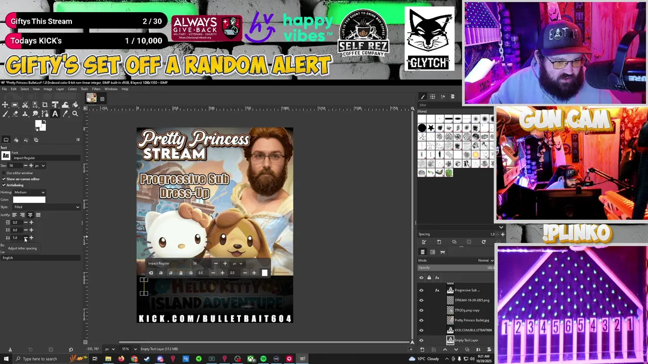Open the Hinting Medium dropdown

click(29, 193)
